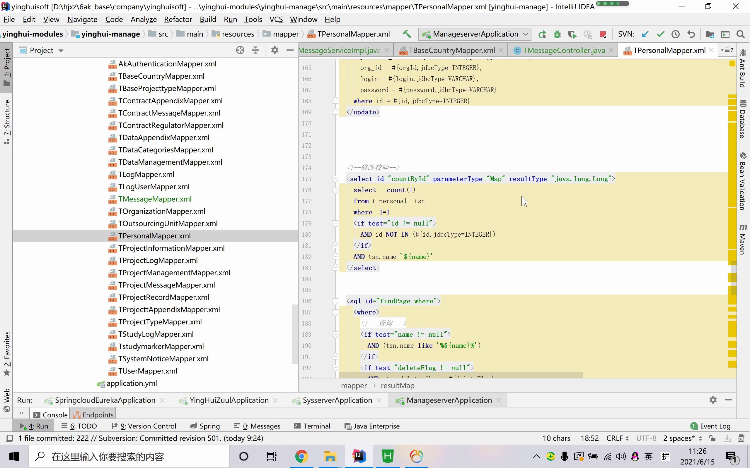This screenshot has width=750, height=468.
Task: Click the yellow inspection indicator atop the error stripe
Action: tap(732, 63)
